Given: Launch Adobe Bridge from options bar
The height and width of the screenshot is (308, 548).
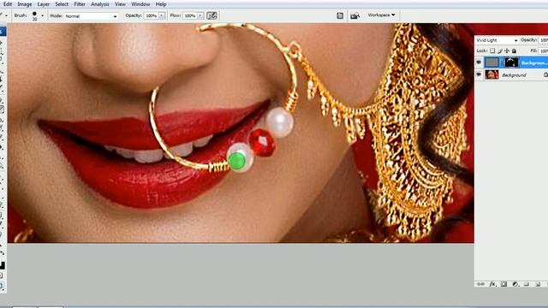Looking at the screenshot, I should 354,15.
